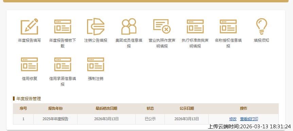Click the 营业执照作废声明填报 label text

(x=162, y=43)
